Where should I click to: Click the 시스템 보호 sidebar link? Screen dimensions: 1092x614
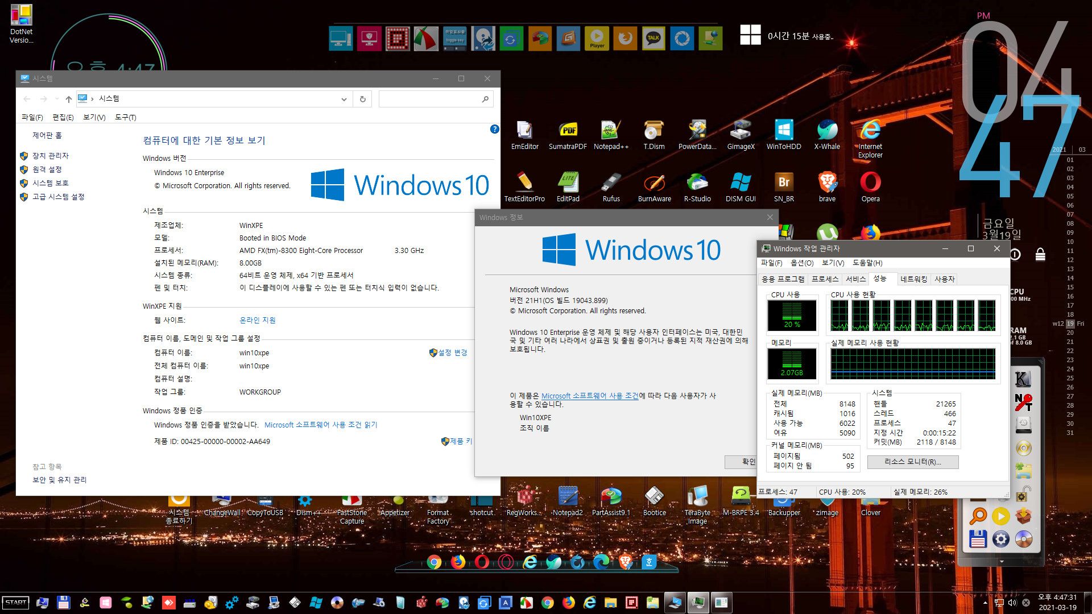(x=51, y=183)
